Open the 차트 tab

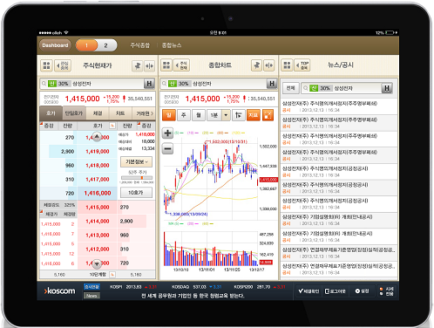120,113
